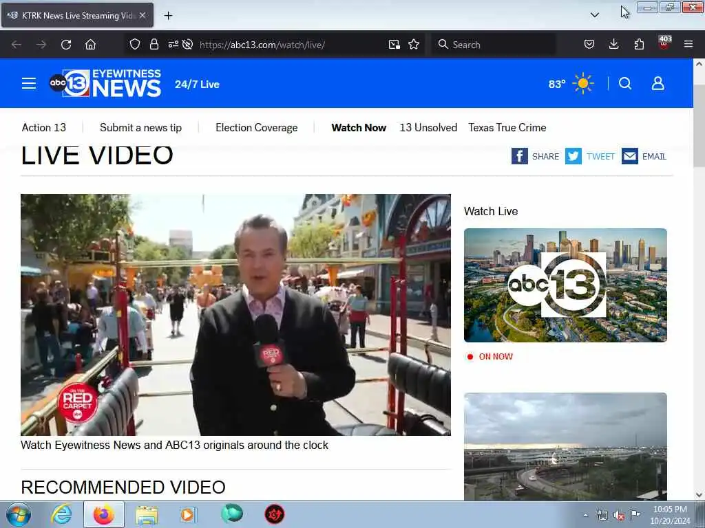Image resolution: width=705 pixels, height=528 pixels.
Task: Select the KTRK News Live Streaming tab
Action: pyautogui.click(x=77, y=15)
